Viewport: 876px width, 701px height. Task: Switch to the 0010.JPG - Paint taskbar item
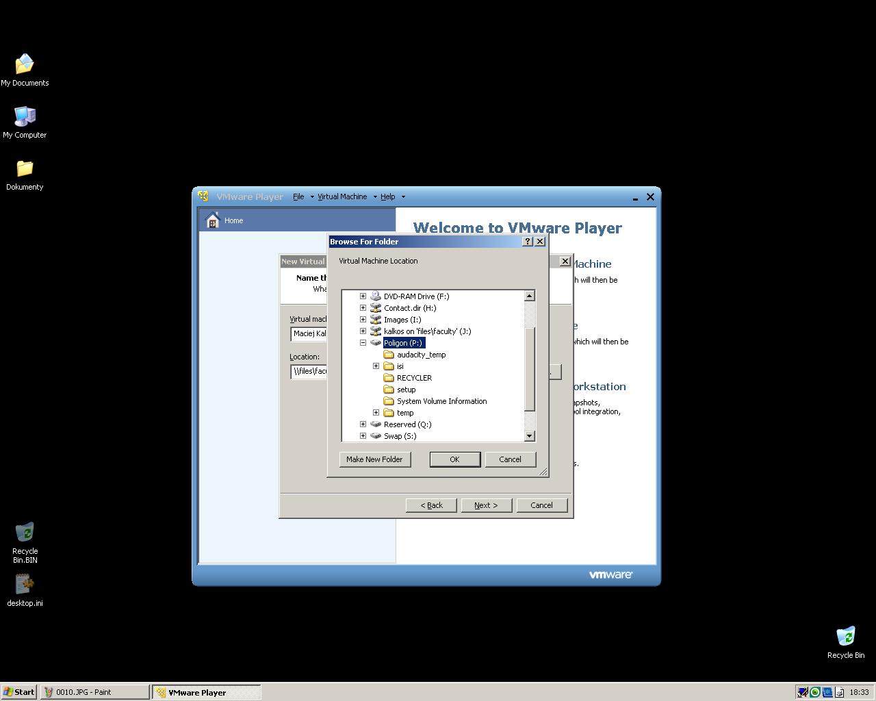tap(94, 692)
